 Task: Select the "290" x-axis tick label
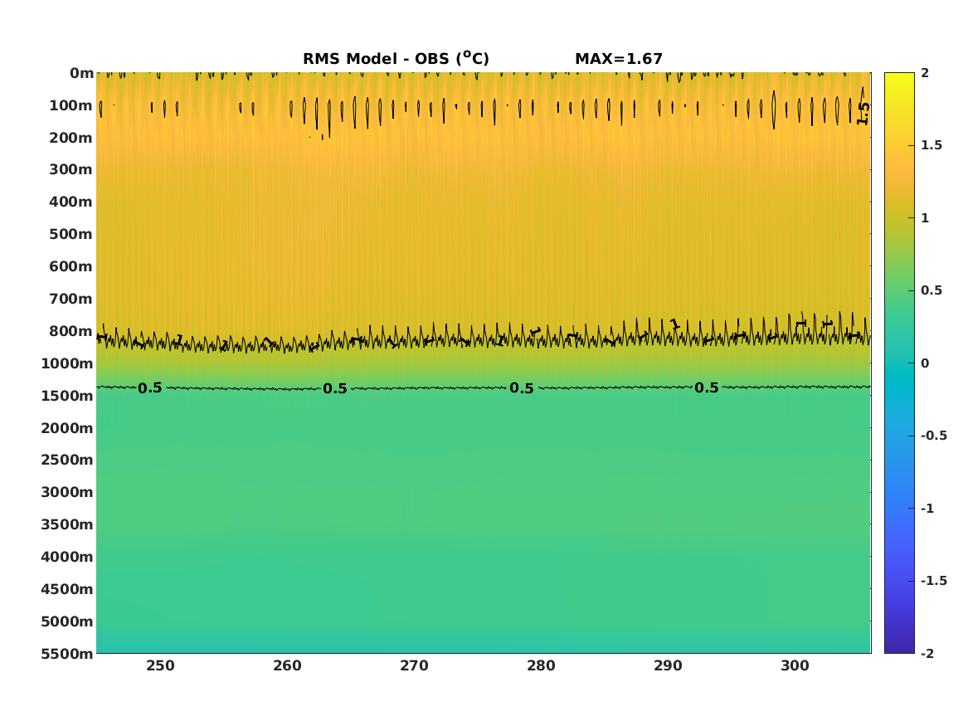point(668,666)
